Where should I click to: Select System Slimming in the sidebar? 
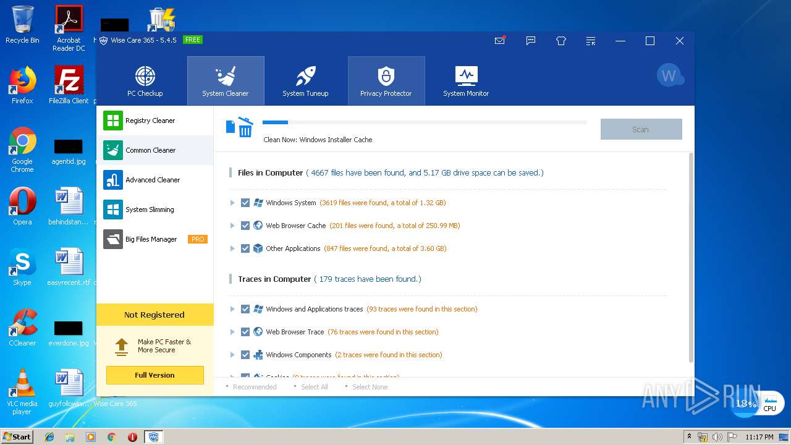click(154, 210)
